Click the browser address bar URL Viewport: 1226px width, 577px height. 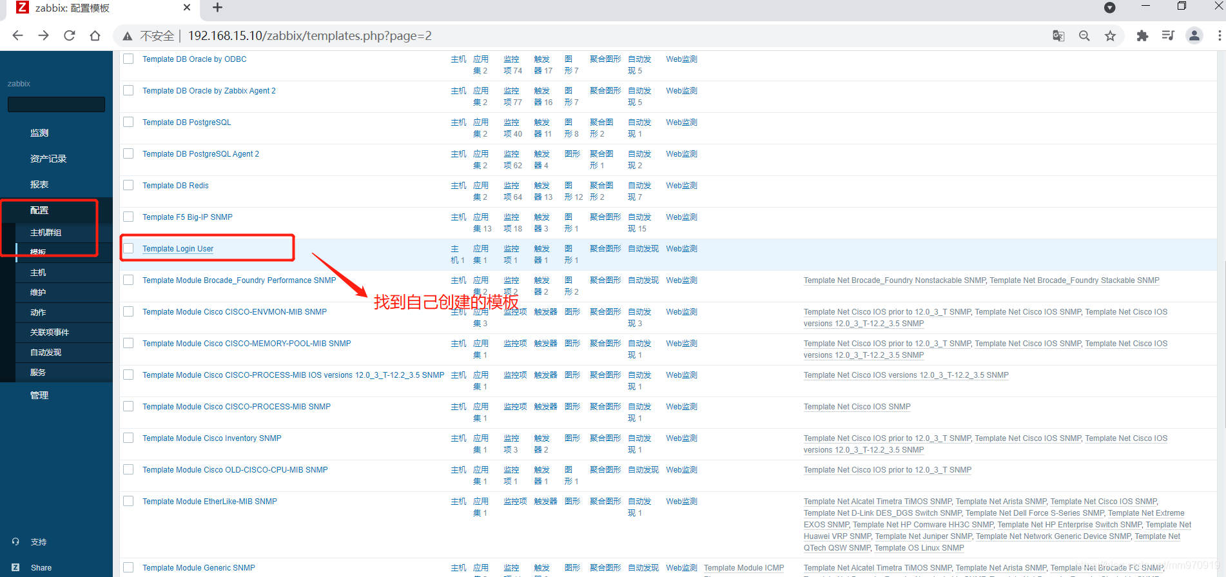click(x=310, y=35)
